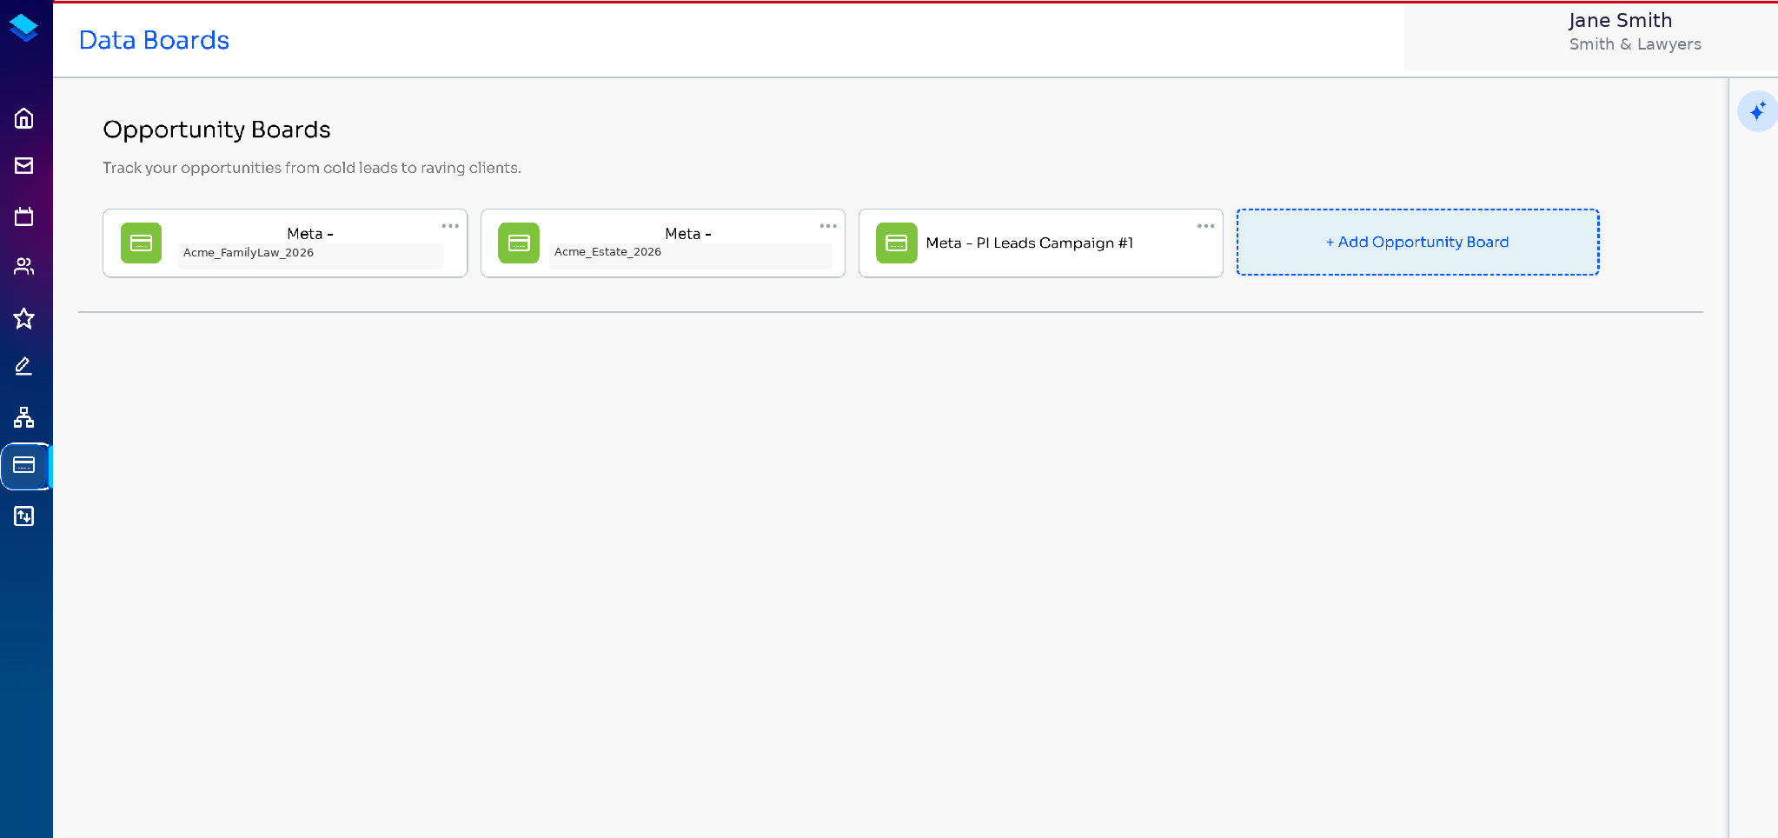Screen dimensions: 1778x838
Task: Click the Opportunity Boards heading
Action: 216,130
